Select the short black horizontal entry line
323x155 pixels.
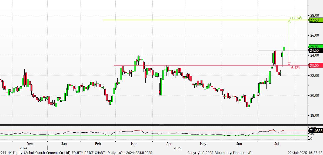click(283, 50)
